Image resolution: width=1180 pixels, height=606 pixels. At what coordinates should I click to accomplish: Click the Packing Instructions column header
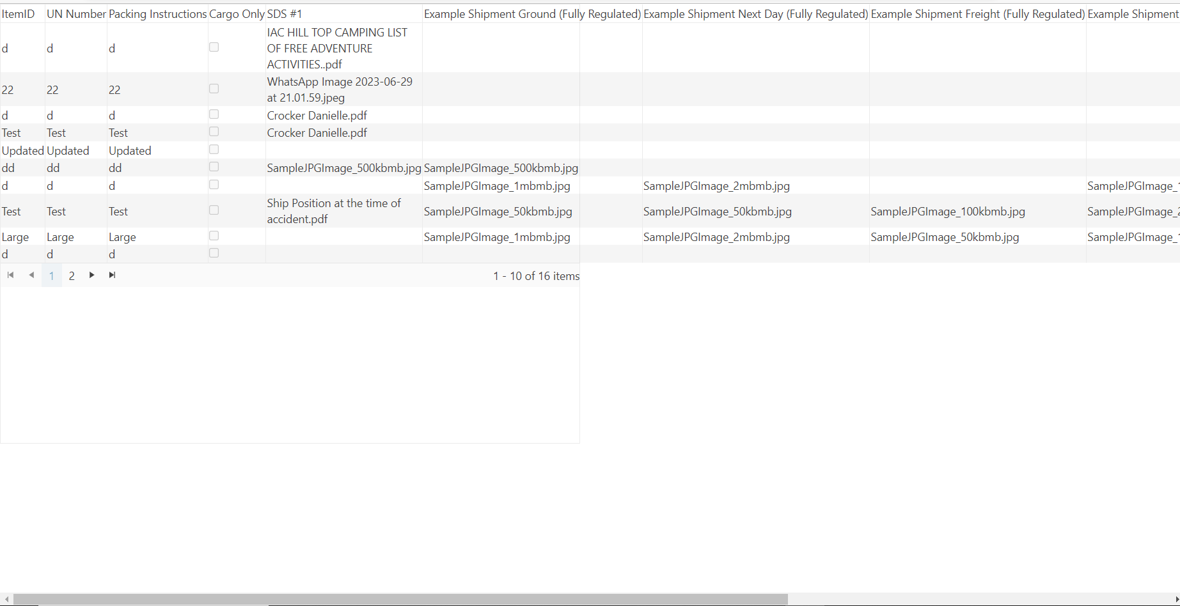(x=157, y=13)
